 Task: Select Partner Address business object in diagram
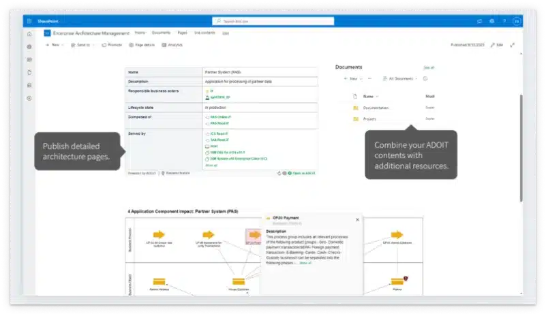(159, 281)
